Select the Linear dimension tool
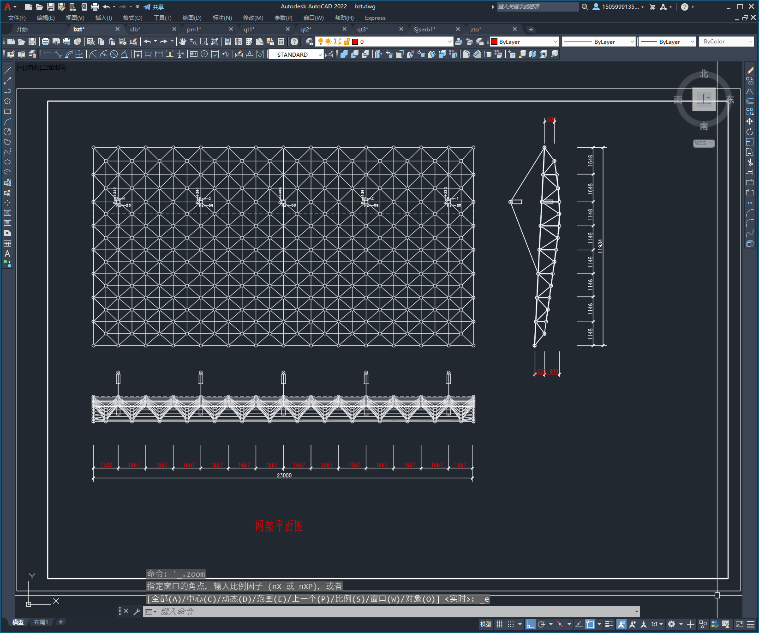This screenshot has width=759, height=633. [48, 54]
